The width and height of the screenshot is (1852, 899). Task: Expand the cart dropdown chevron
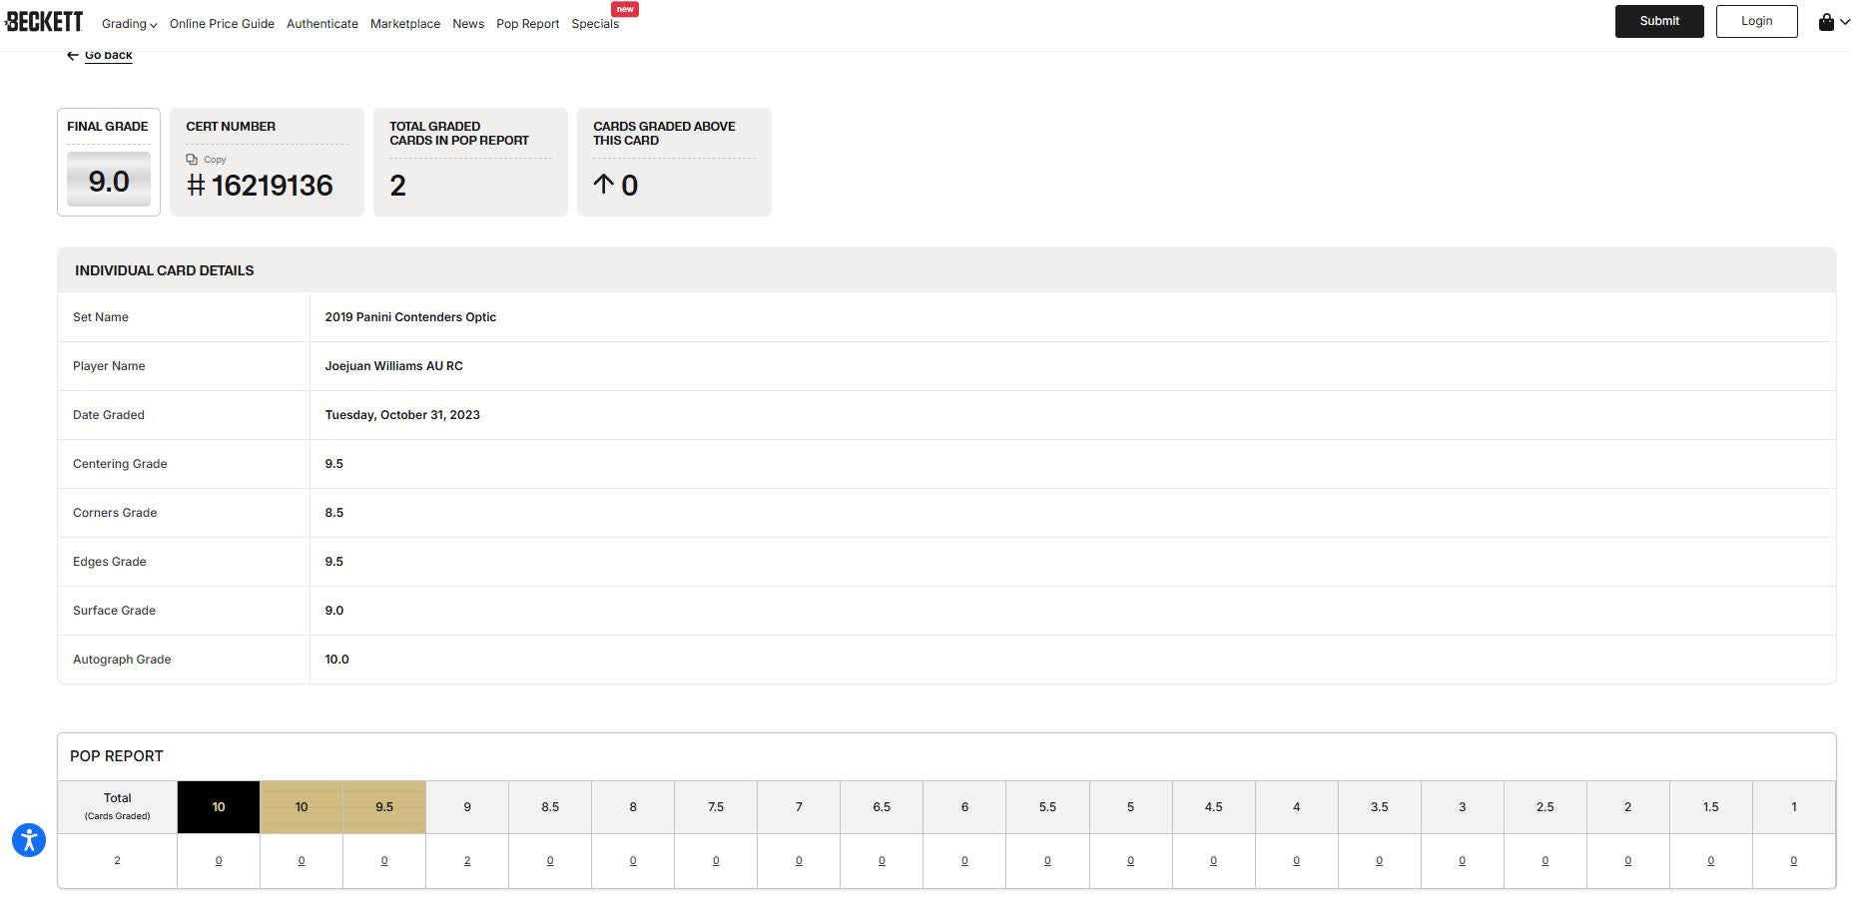click(1844, 22)
